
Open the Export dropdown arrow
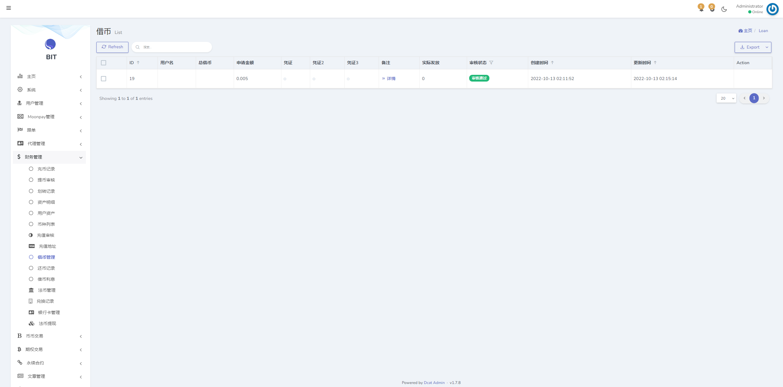click(767, 47)
